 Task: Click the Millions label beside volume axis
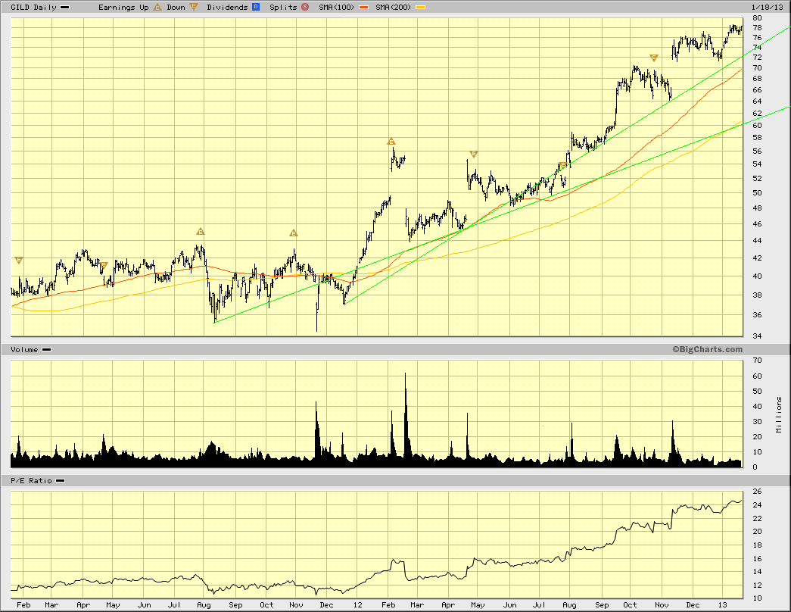pos(779,414)
